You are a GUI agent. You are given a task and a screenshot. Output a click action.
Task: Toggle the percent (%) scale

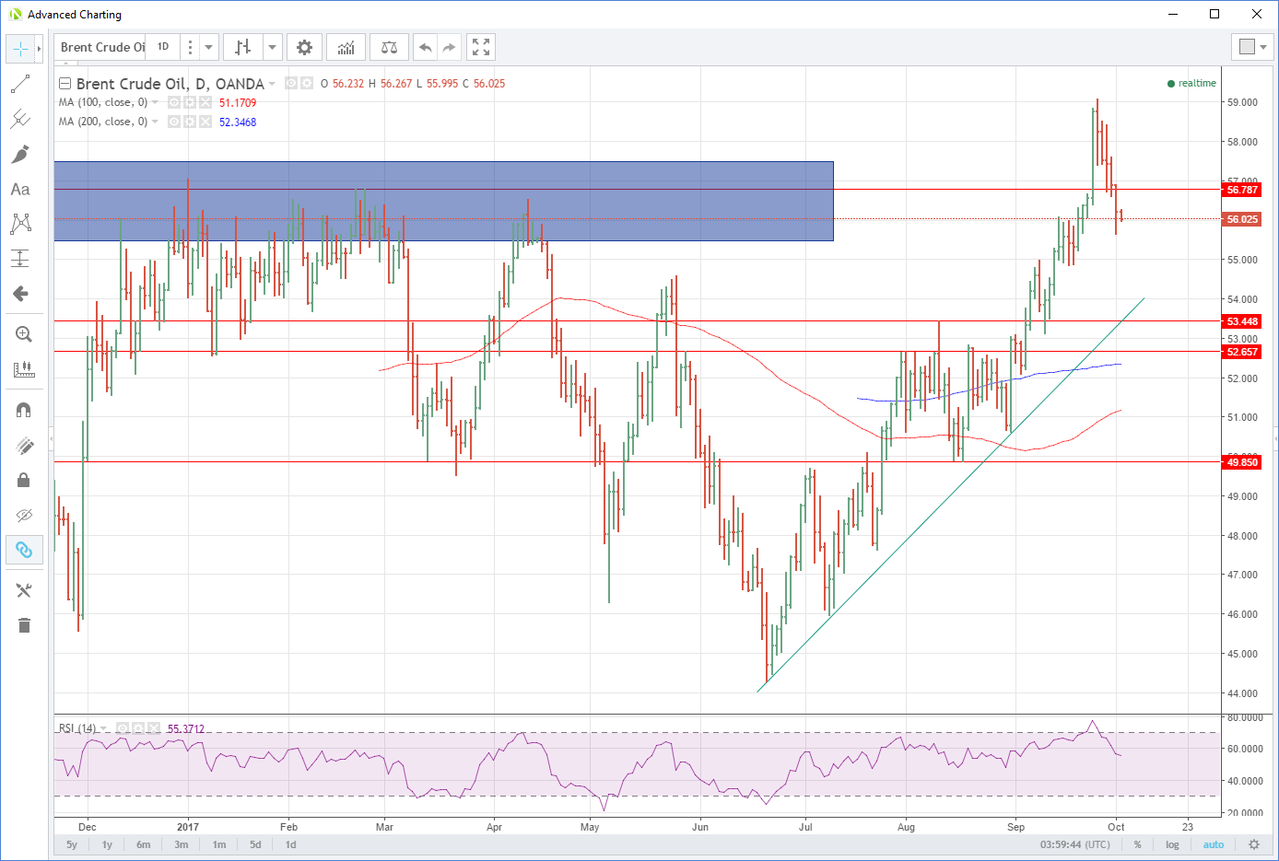coord(1138,844)
